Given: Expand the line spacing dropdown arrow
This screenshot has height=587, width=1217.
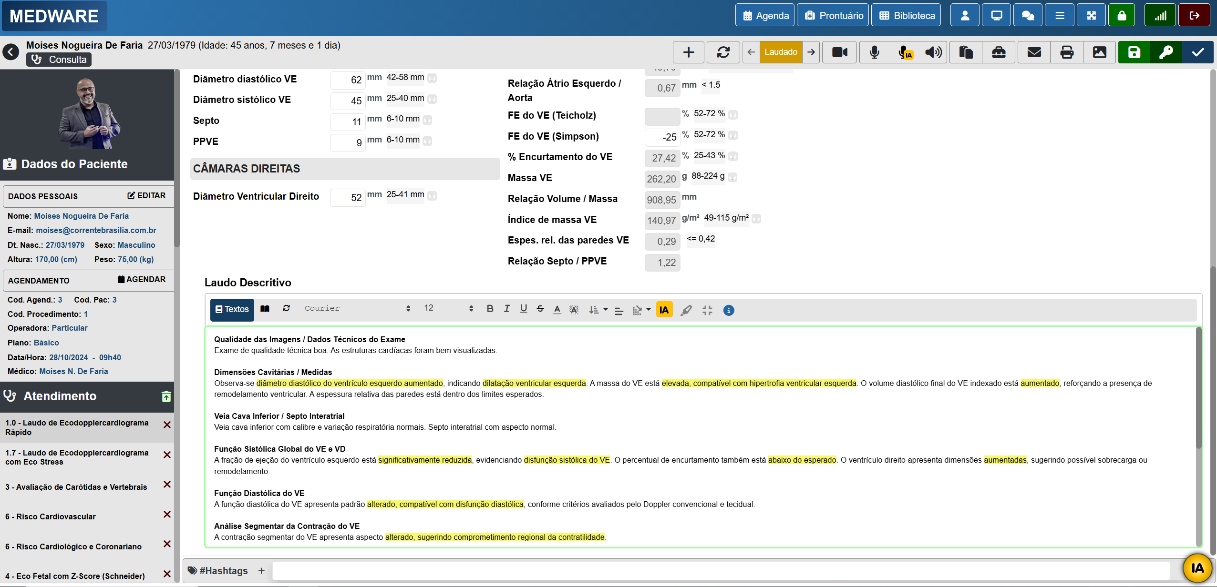Looking at the screenshot, I should click(x=605, y=310).
